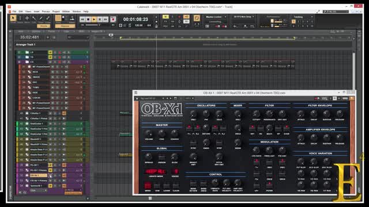Screen dimensions: 369x207
Task: Mute the OB-Xd 1 track
Action: point(50,175)
